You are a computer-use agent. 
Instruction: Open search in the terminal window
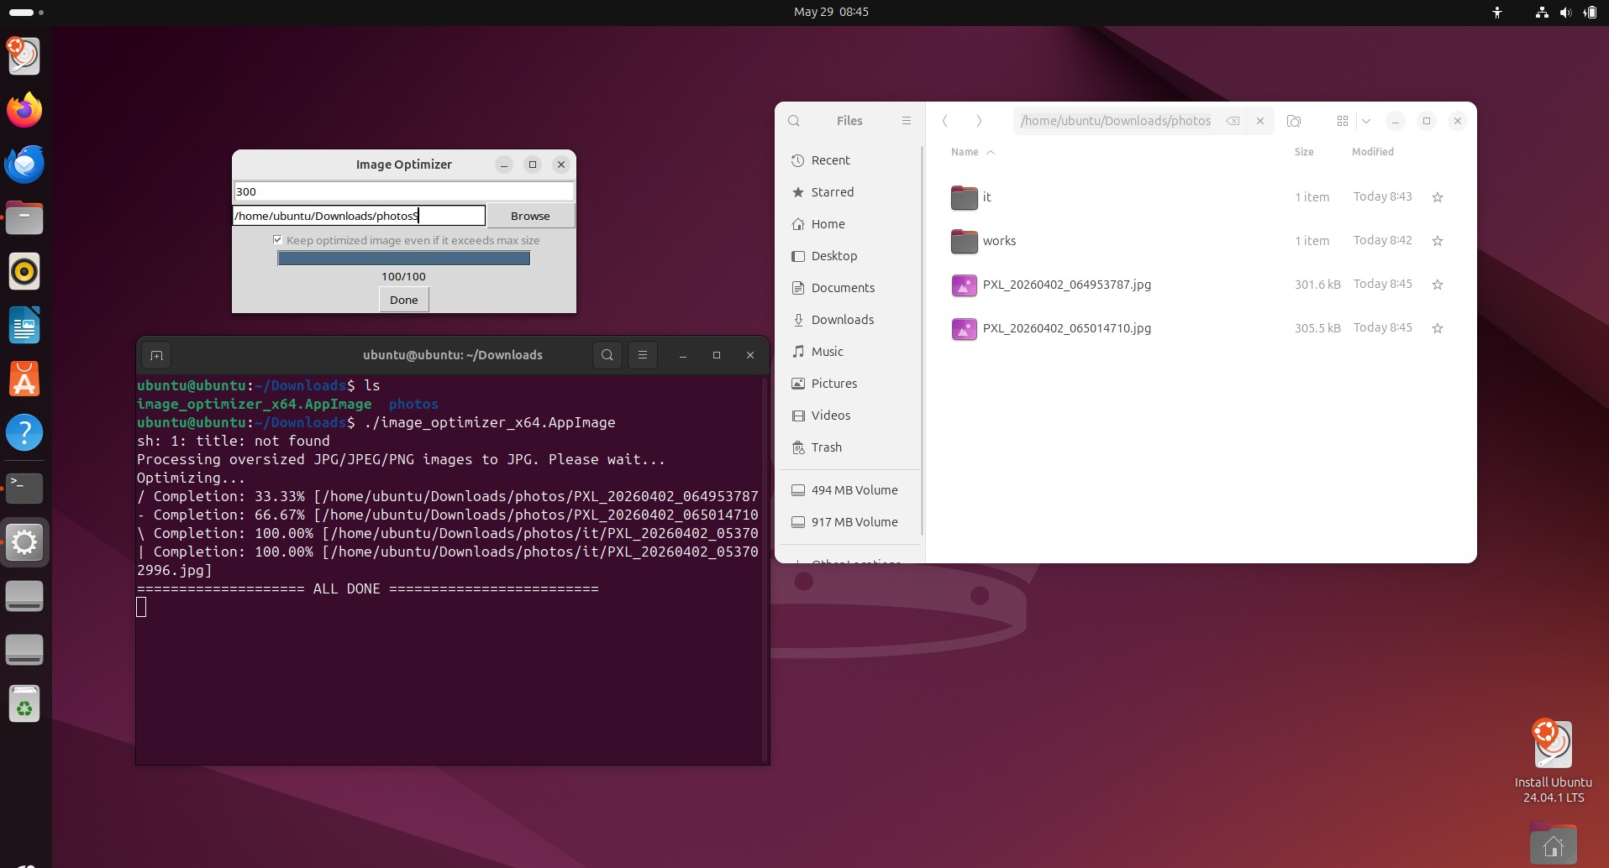pyautogui.click(x=607, y=355)
